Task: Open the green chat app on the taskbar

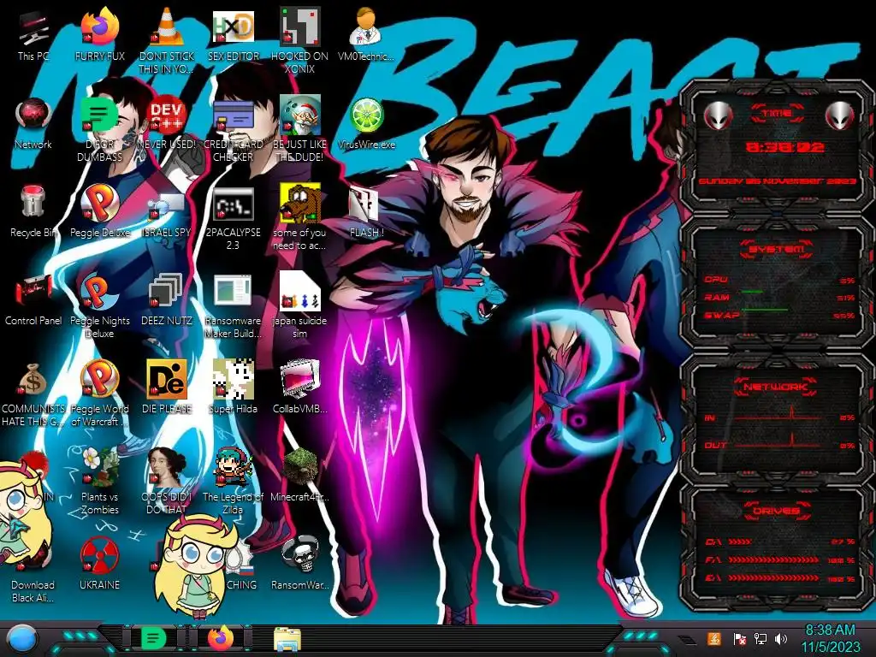Action: [153, 638]
